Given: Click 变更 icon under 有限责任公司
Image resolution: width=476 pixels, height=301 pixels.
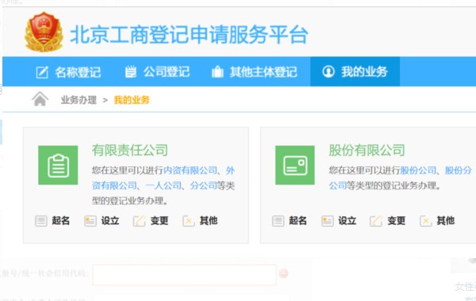Looking at the screenshot, I should coord(140,221).
